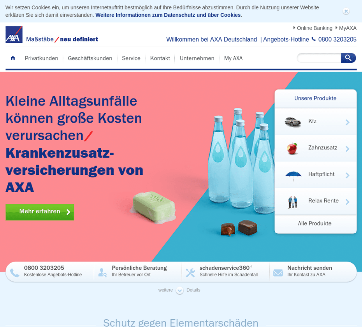This screenshot has height=327, width=362.
Task: Open the Kfz product arrow
Action: (x=347, y=122)
